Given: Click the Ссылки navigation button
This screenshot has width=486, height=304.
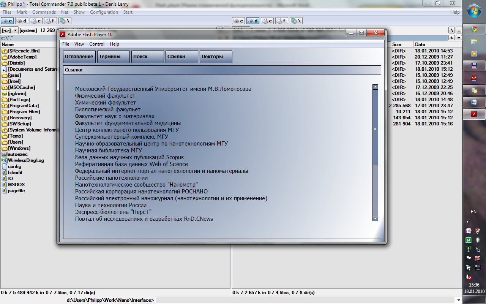Looking at the screenshot, I should pos(181,57).
